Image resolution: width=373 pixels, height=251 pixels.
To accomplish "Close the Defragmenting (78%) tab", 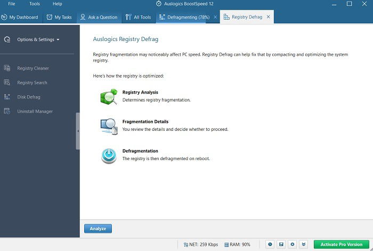I will (x=215, y=17).
